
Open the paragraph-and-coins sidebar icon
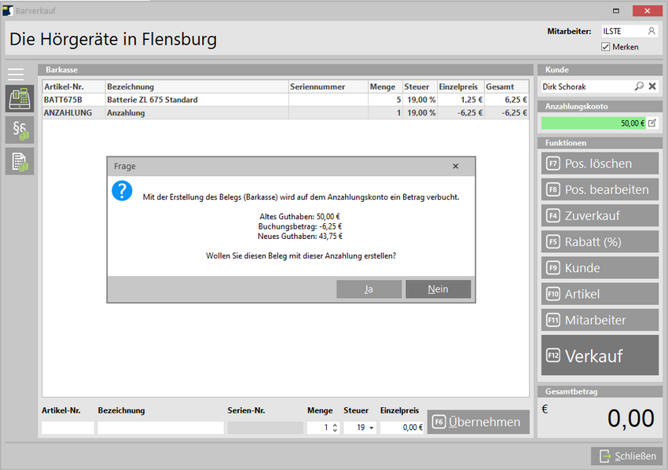pos(20,130)
